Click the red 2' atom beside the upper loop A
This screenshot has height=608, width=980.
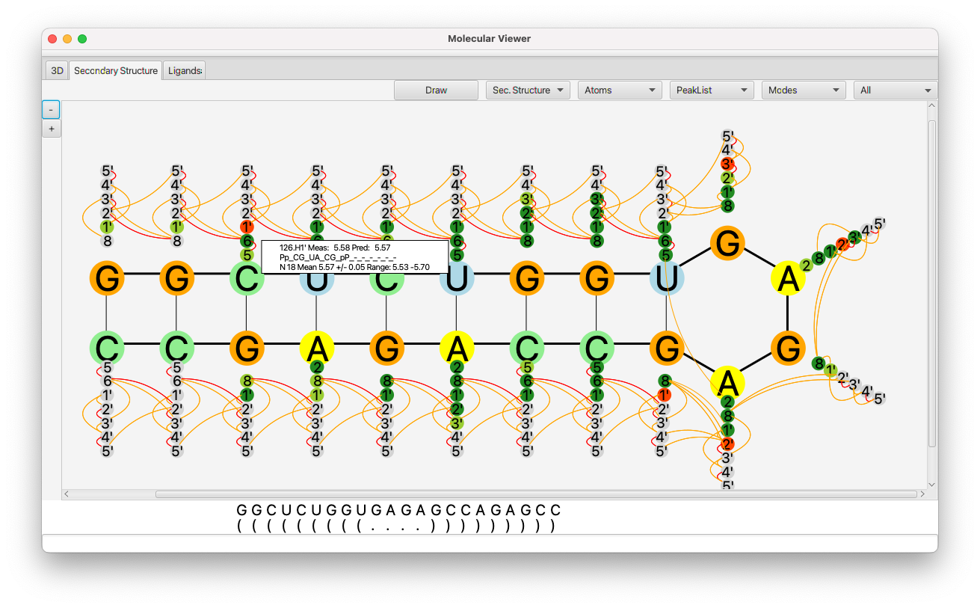(x=842, y=244)
